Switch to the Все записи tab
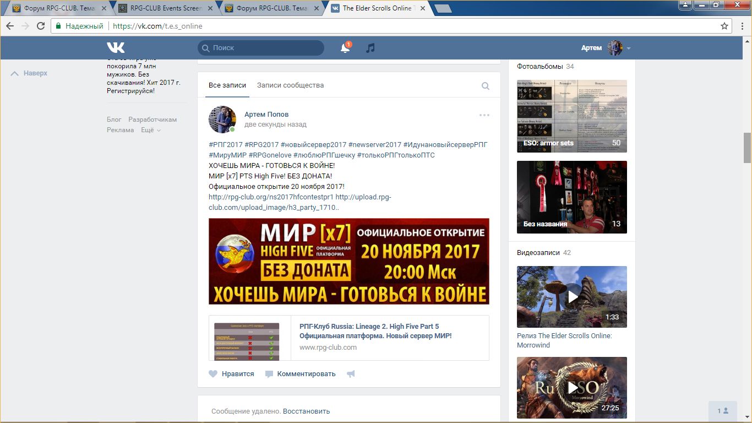This screenshot has height=423, width=752. pos(227,85)
